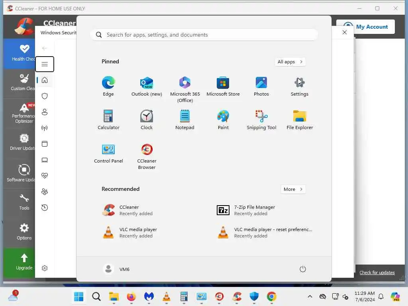Select Home in Windows Security sidebar
The image size is (408, 306).
45,80
